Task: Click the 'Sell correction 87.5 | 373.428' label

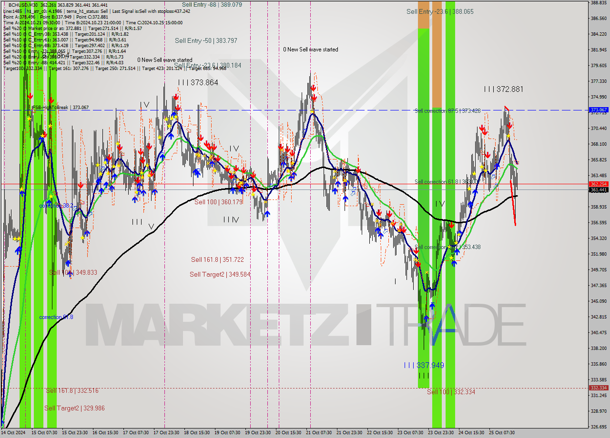Action: (447, 110)
